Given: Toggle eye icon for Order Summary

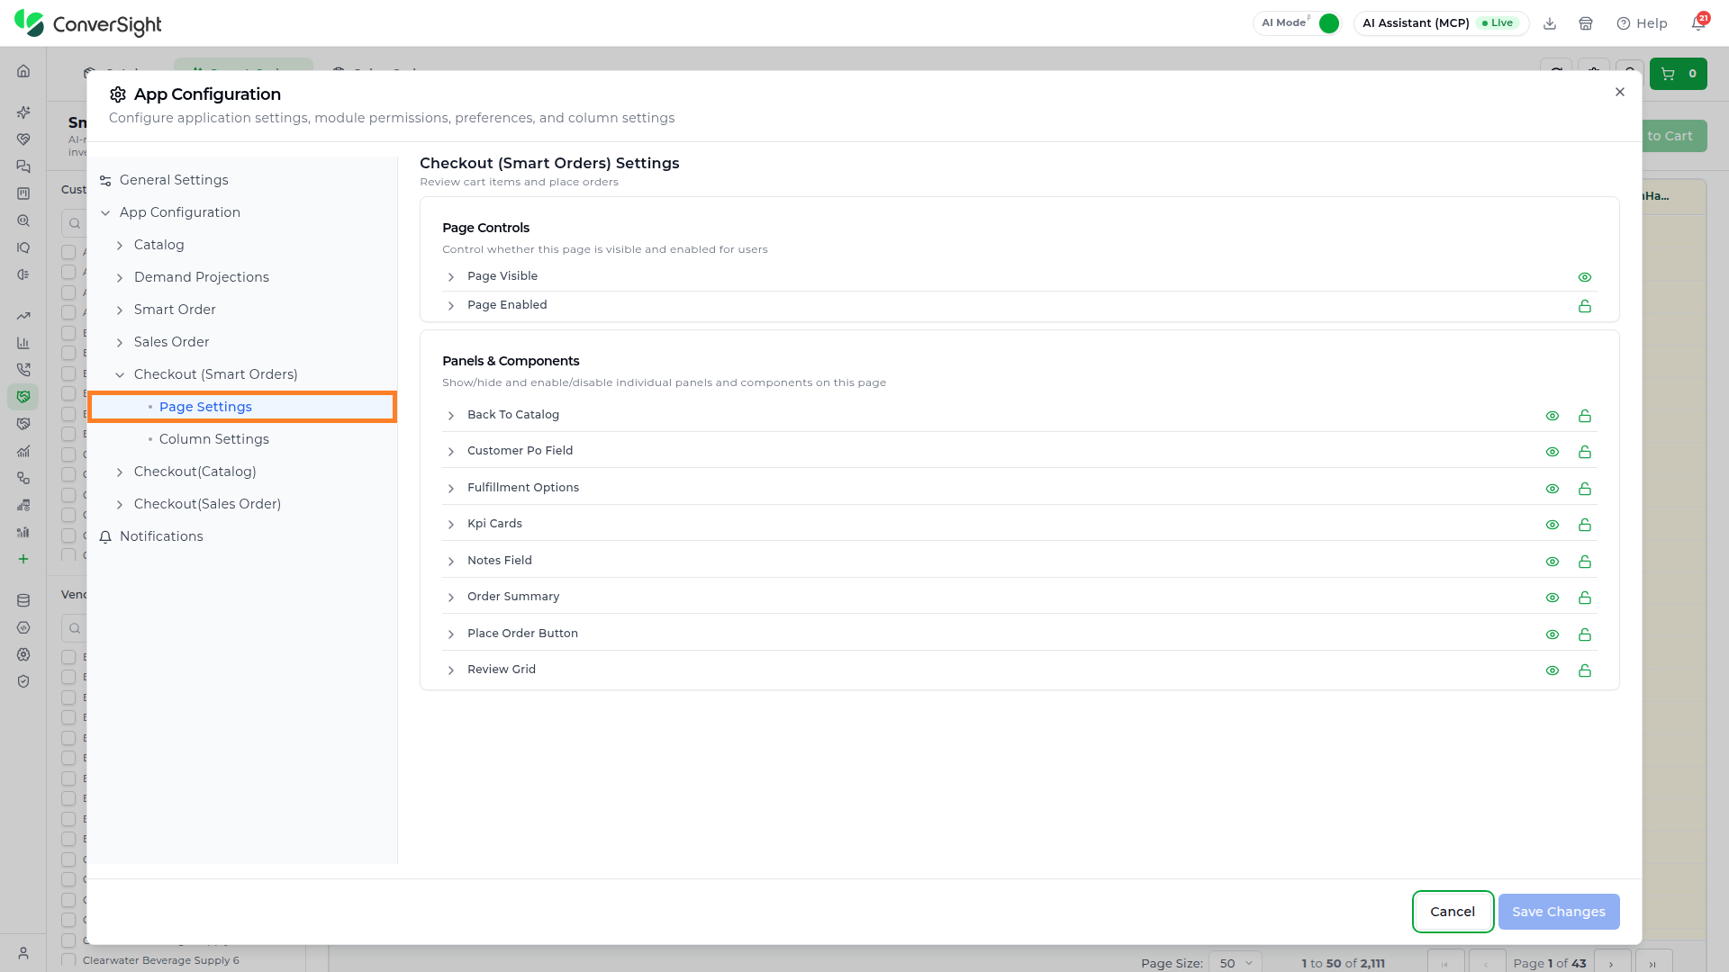Looking at the screenshot, I should [1552, 598].
